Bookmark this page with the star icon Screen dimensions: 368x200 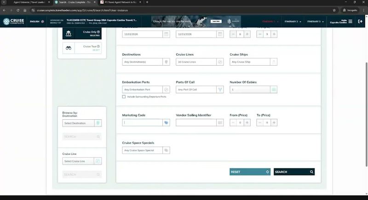334,10
